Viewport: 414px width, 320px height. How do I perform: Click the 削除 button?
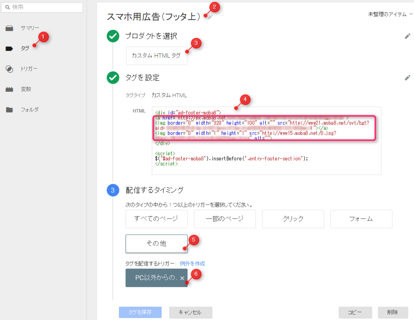(x=393, y=312)
